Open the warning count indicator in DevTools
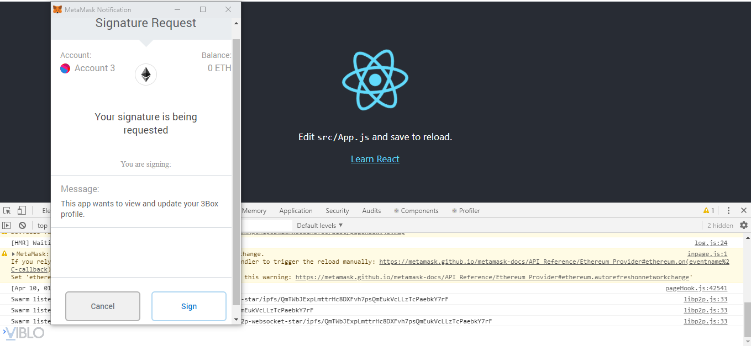Screen dimensions: 751x346 (709, 210)
